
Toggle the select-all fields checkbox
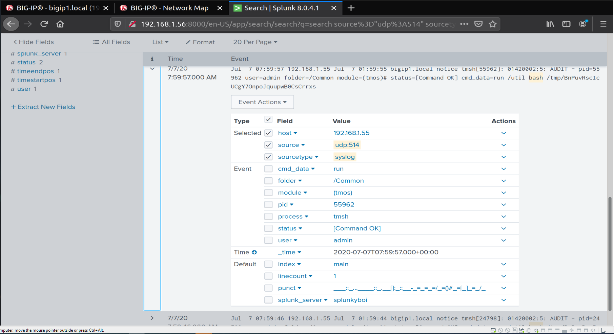tap(268, 119)
